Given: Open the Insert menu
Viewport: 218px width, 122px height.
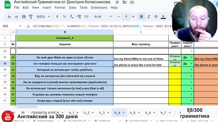Looking at the screenshot, I should 47,7.
